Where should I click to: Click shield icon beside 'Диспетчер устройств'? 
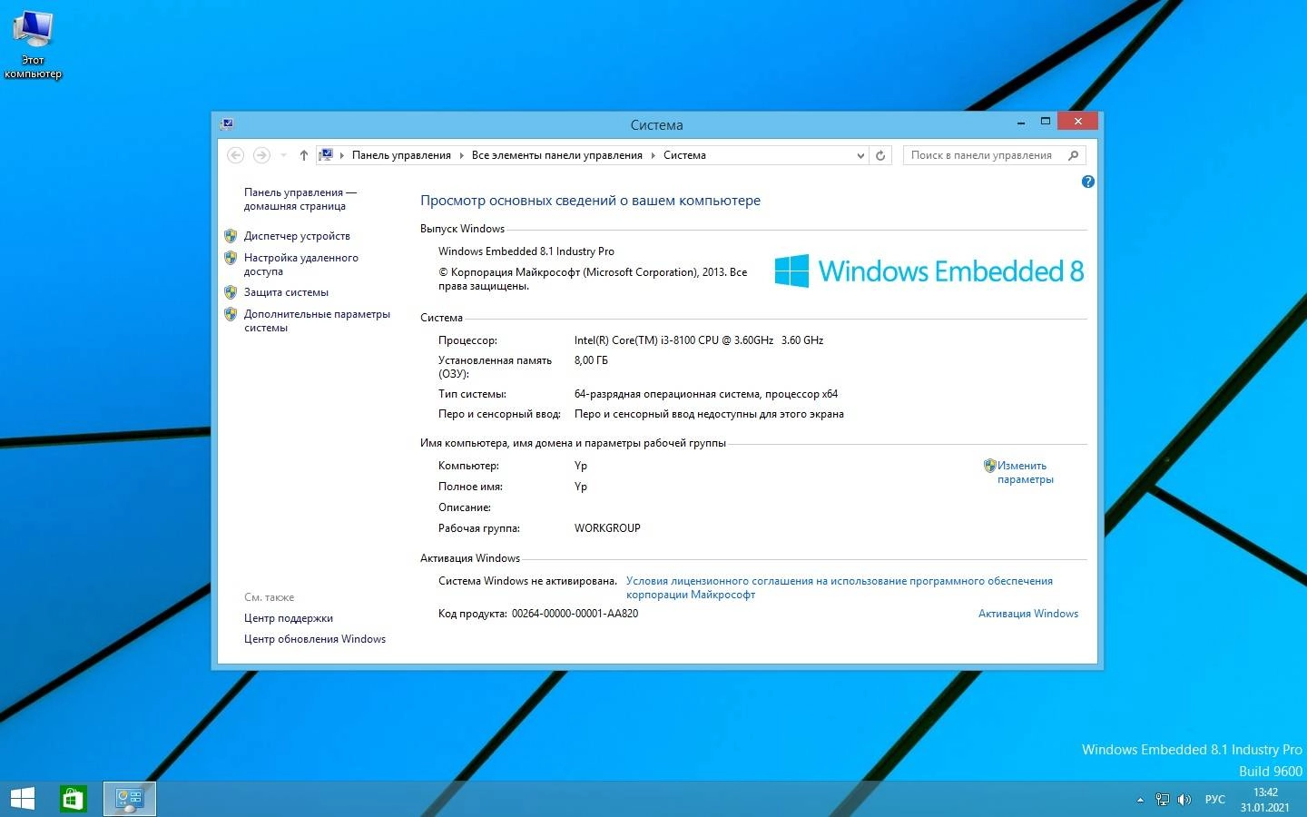[x=231, y=236]
